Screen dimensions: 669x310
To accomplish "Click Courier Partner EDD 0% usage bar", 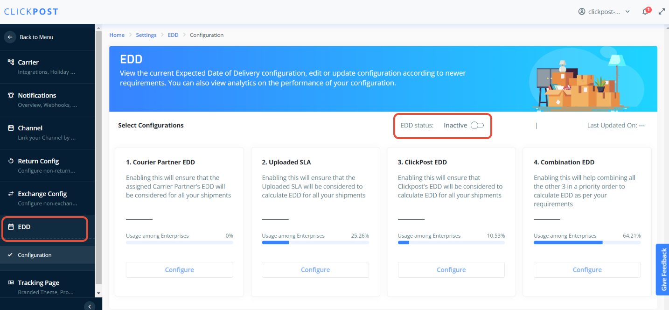I will 179,243.
